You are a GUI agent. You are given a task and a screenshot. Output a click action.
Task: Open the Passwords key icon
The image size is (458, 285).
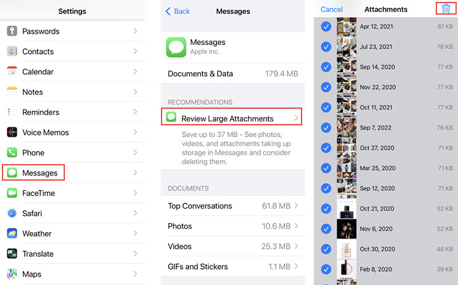click(12, 31)
